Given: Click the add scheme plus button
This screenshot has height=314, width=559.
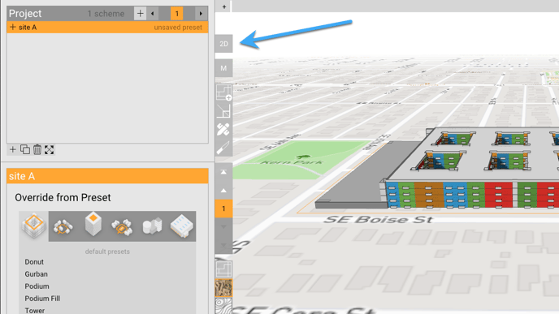Looking at the screenshot, I should [140, 14].
